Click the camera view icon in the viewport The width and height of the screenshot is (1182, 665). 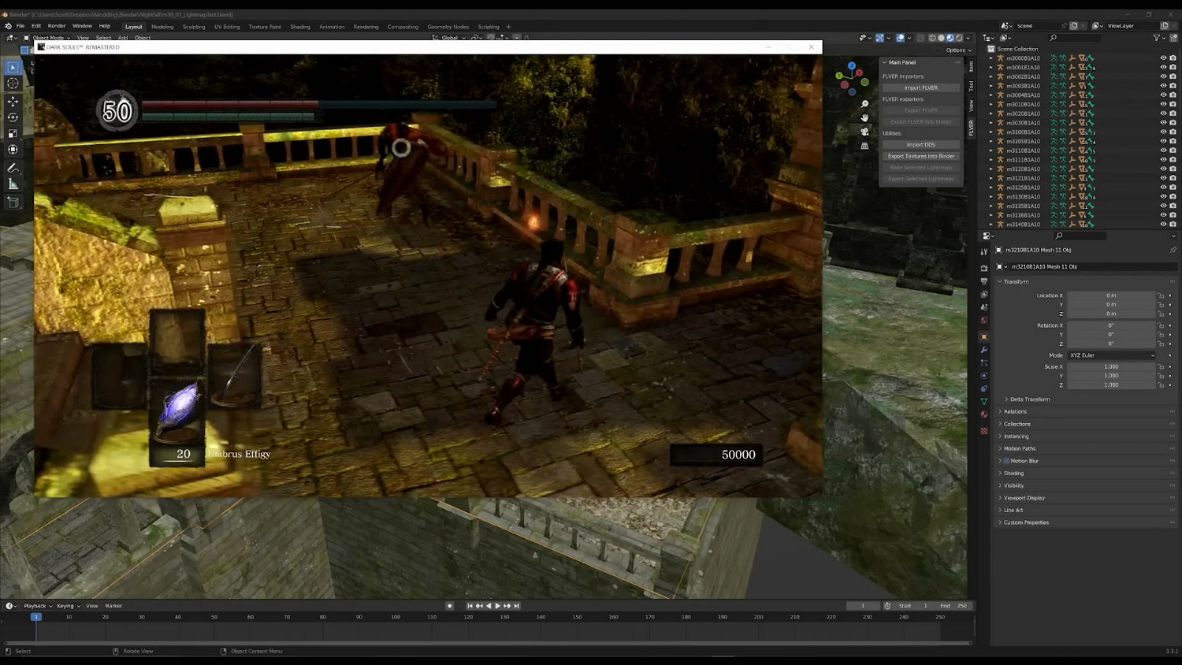[x=864, y=132]
